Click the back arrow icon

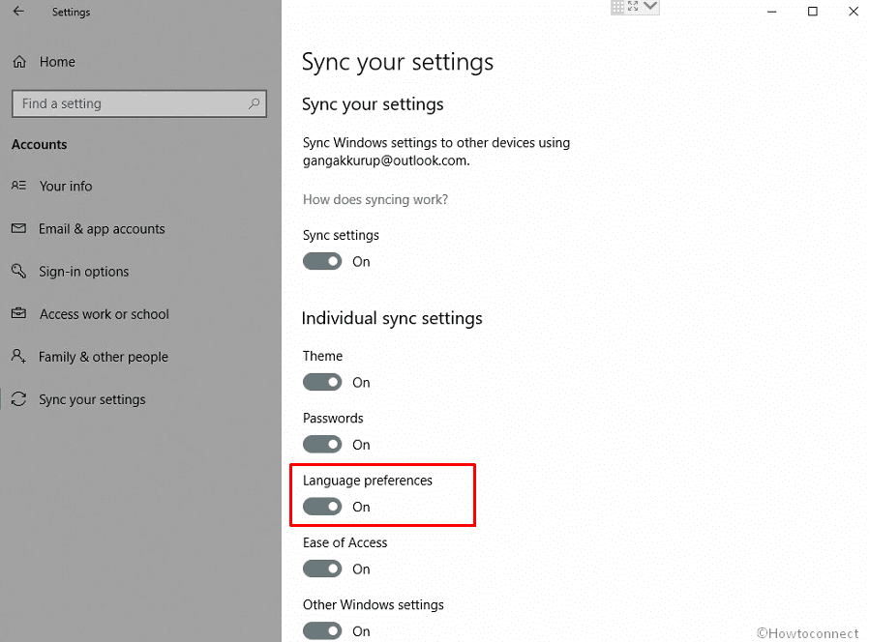18,13
